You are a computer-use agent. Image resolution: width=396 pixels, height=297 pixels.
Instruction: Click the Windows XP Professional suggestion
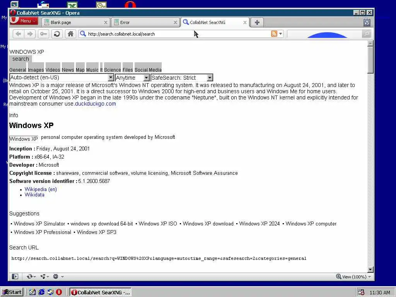coord(43,232)
